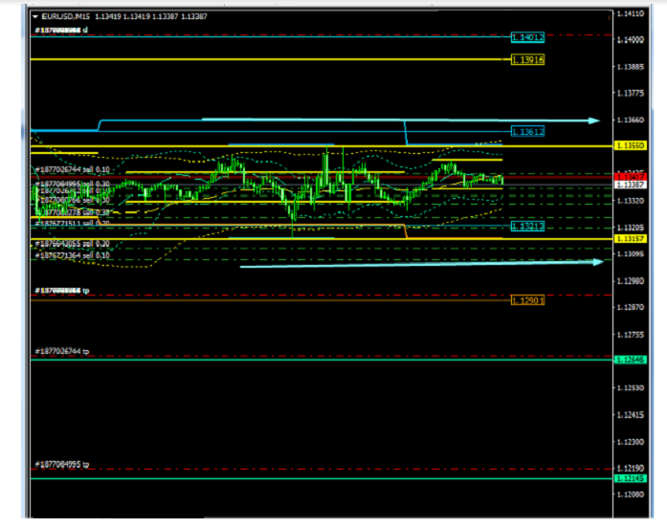Click the 1.13213 cyan price label
This screenshot has width=667, height=526.
coord(527,227)
